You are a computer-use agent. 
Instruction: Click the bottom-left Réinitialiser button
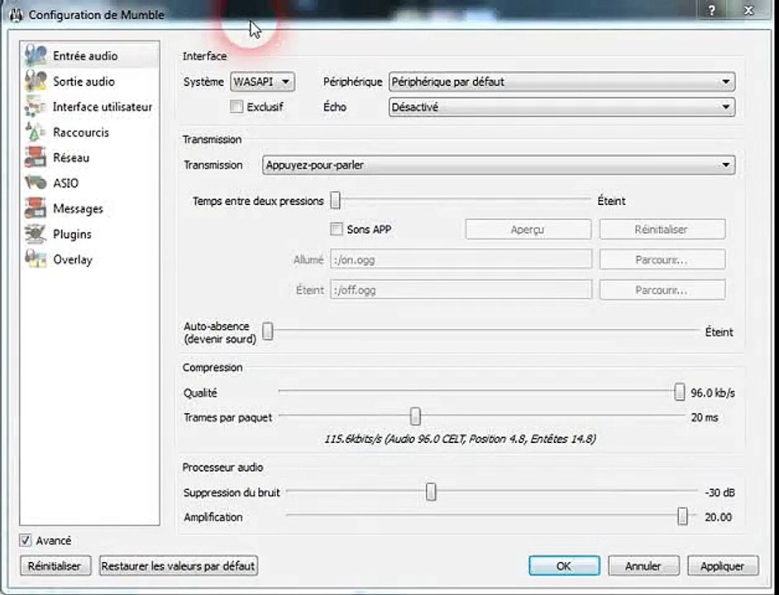pos(55,566)
